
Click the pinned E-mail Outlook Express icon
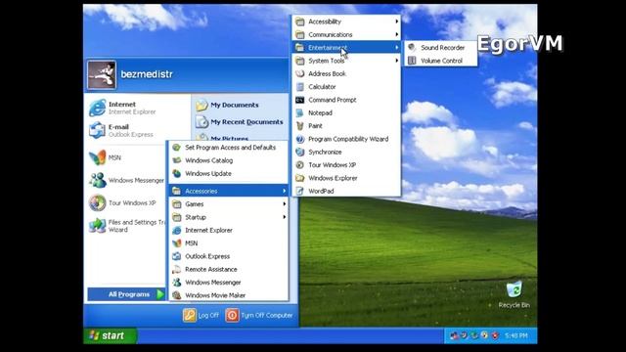pyautogui.click(x=98, y=130)
